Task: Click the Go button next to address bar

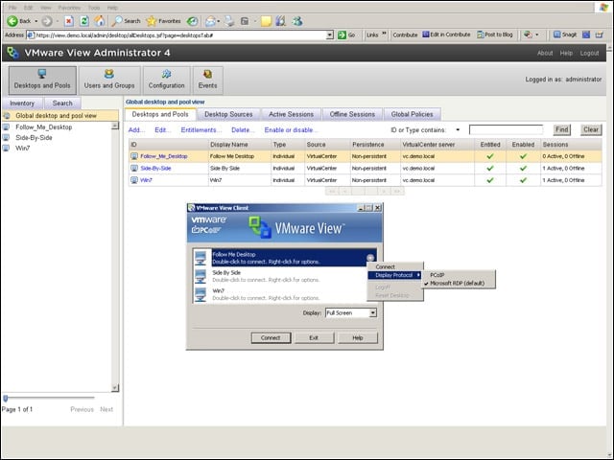Action: click(346, 34)
